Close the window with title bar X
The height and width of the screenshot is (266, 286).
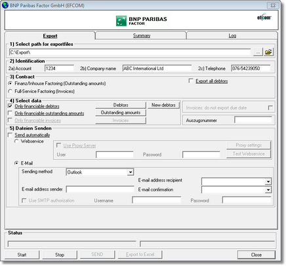[273, 5]
